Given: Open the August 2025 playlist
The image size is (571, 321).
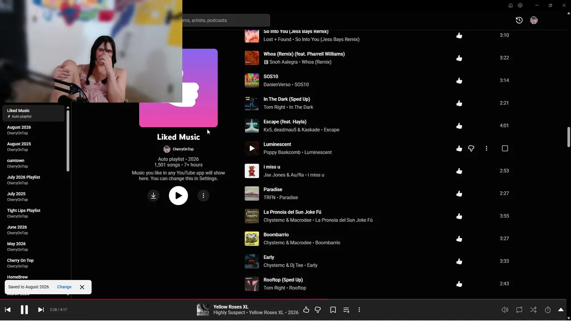Looking at the screenshot, I should coord(33,147).
